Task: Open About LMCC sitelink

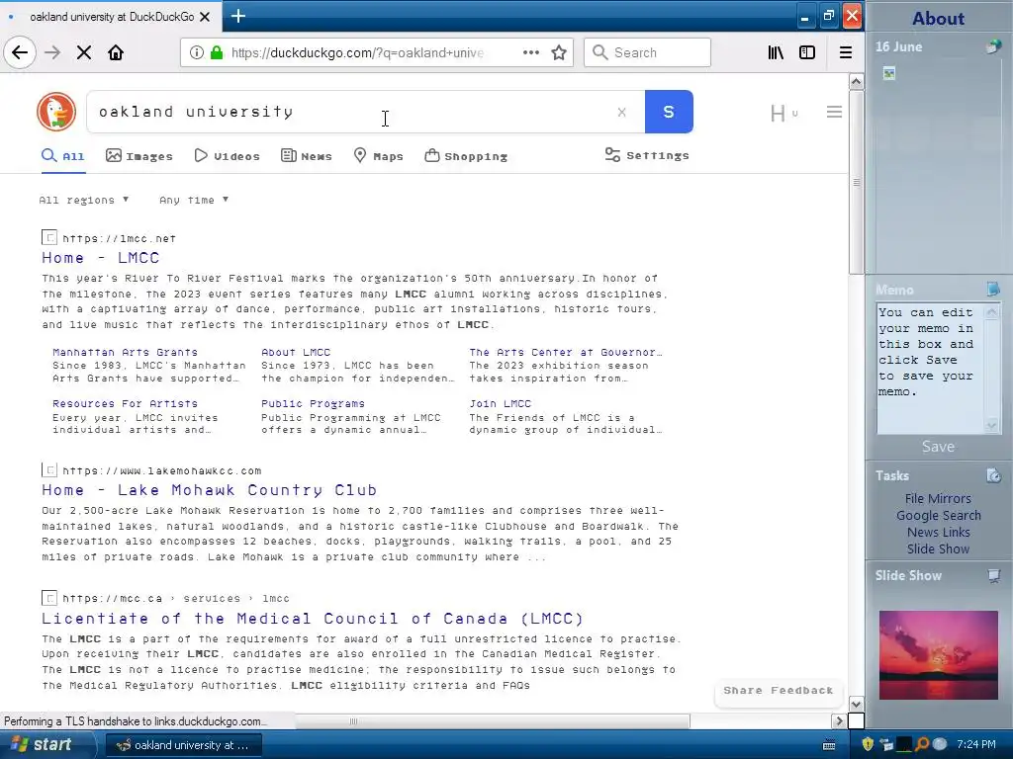Action: click(x=295, y=353)
